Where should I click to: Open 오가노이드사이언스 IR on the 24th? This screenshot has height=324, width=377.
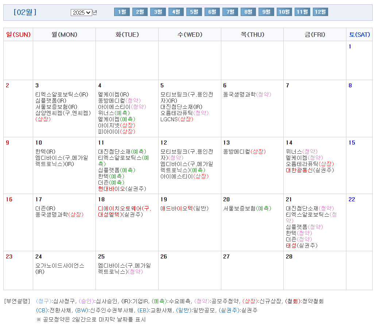click(x=60, y=269)
